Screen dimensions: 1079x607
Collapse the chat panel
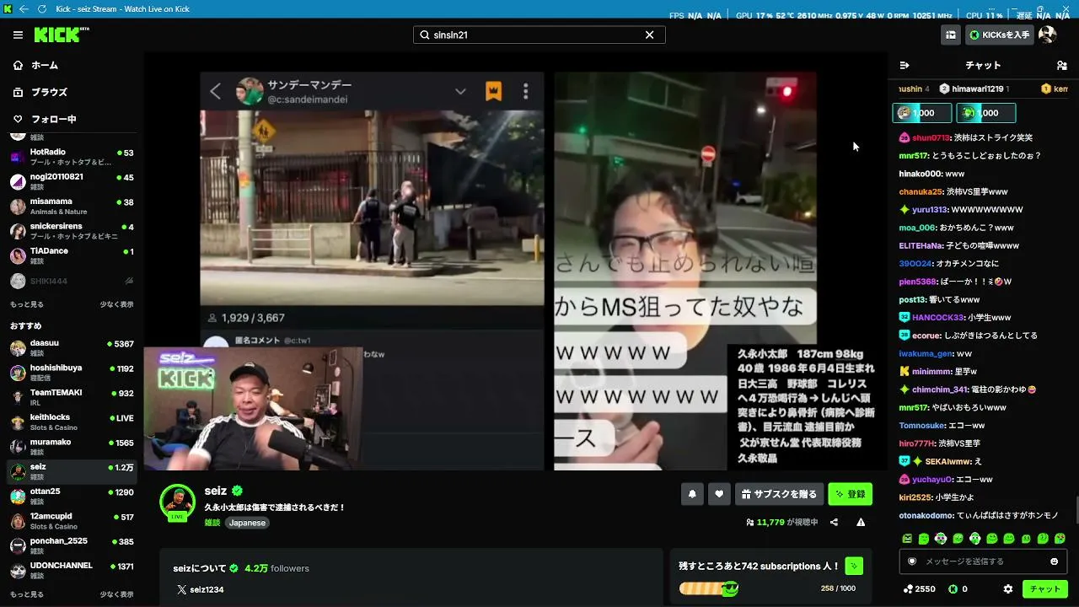(905, 65)
